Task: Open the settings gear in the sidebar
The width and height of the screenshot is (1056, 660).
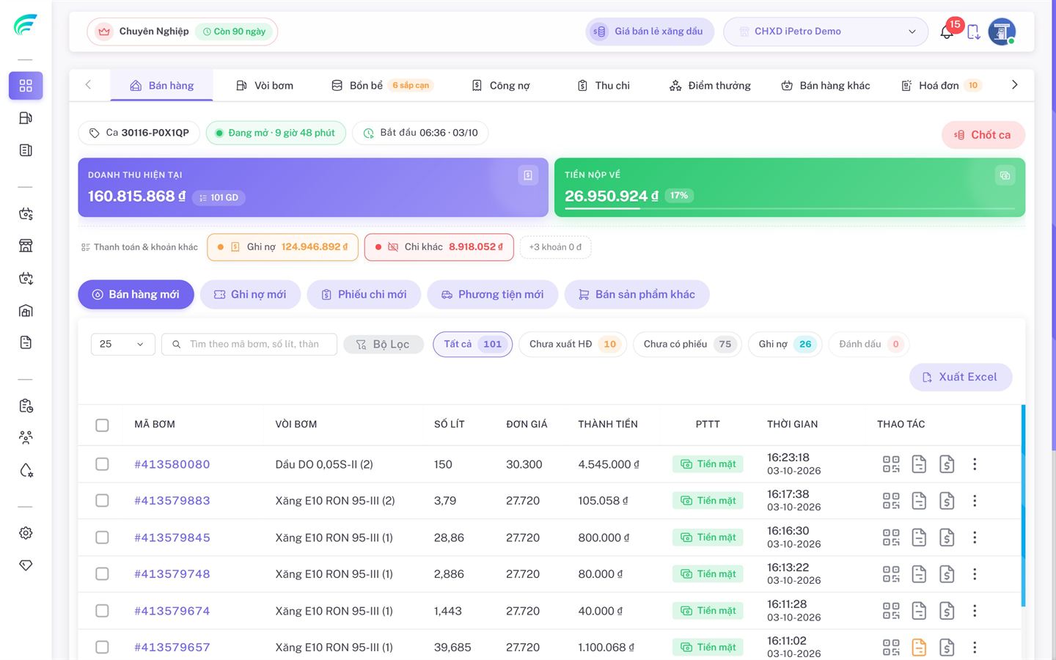Action: (26, 533)
